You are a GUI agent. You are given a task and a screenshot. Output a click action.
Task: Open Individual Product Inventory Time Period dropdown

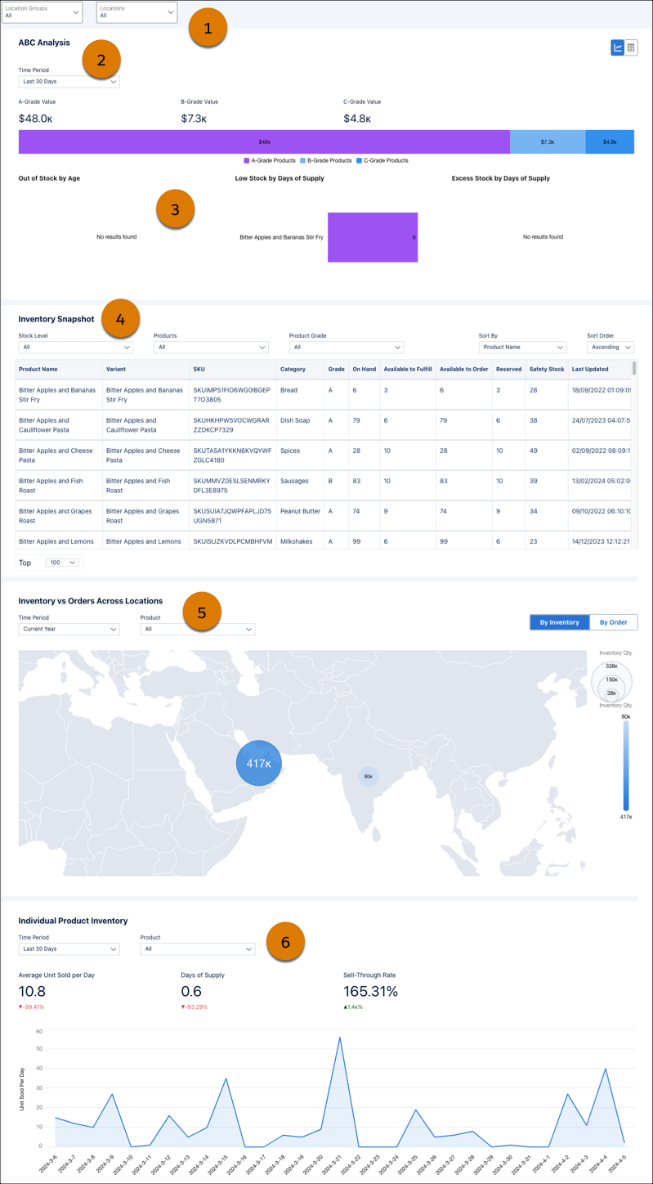69,949
